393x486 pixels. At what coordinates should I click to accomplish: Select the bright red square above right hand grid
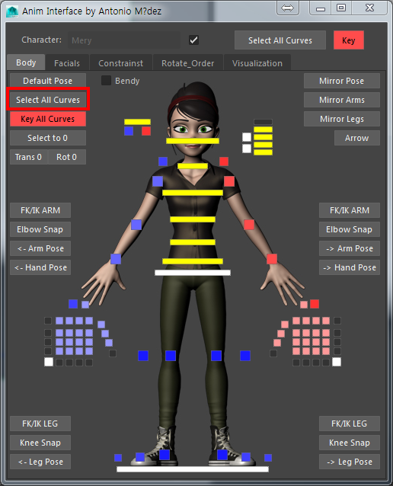click(x=315, y=304)
